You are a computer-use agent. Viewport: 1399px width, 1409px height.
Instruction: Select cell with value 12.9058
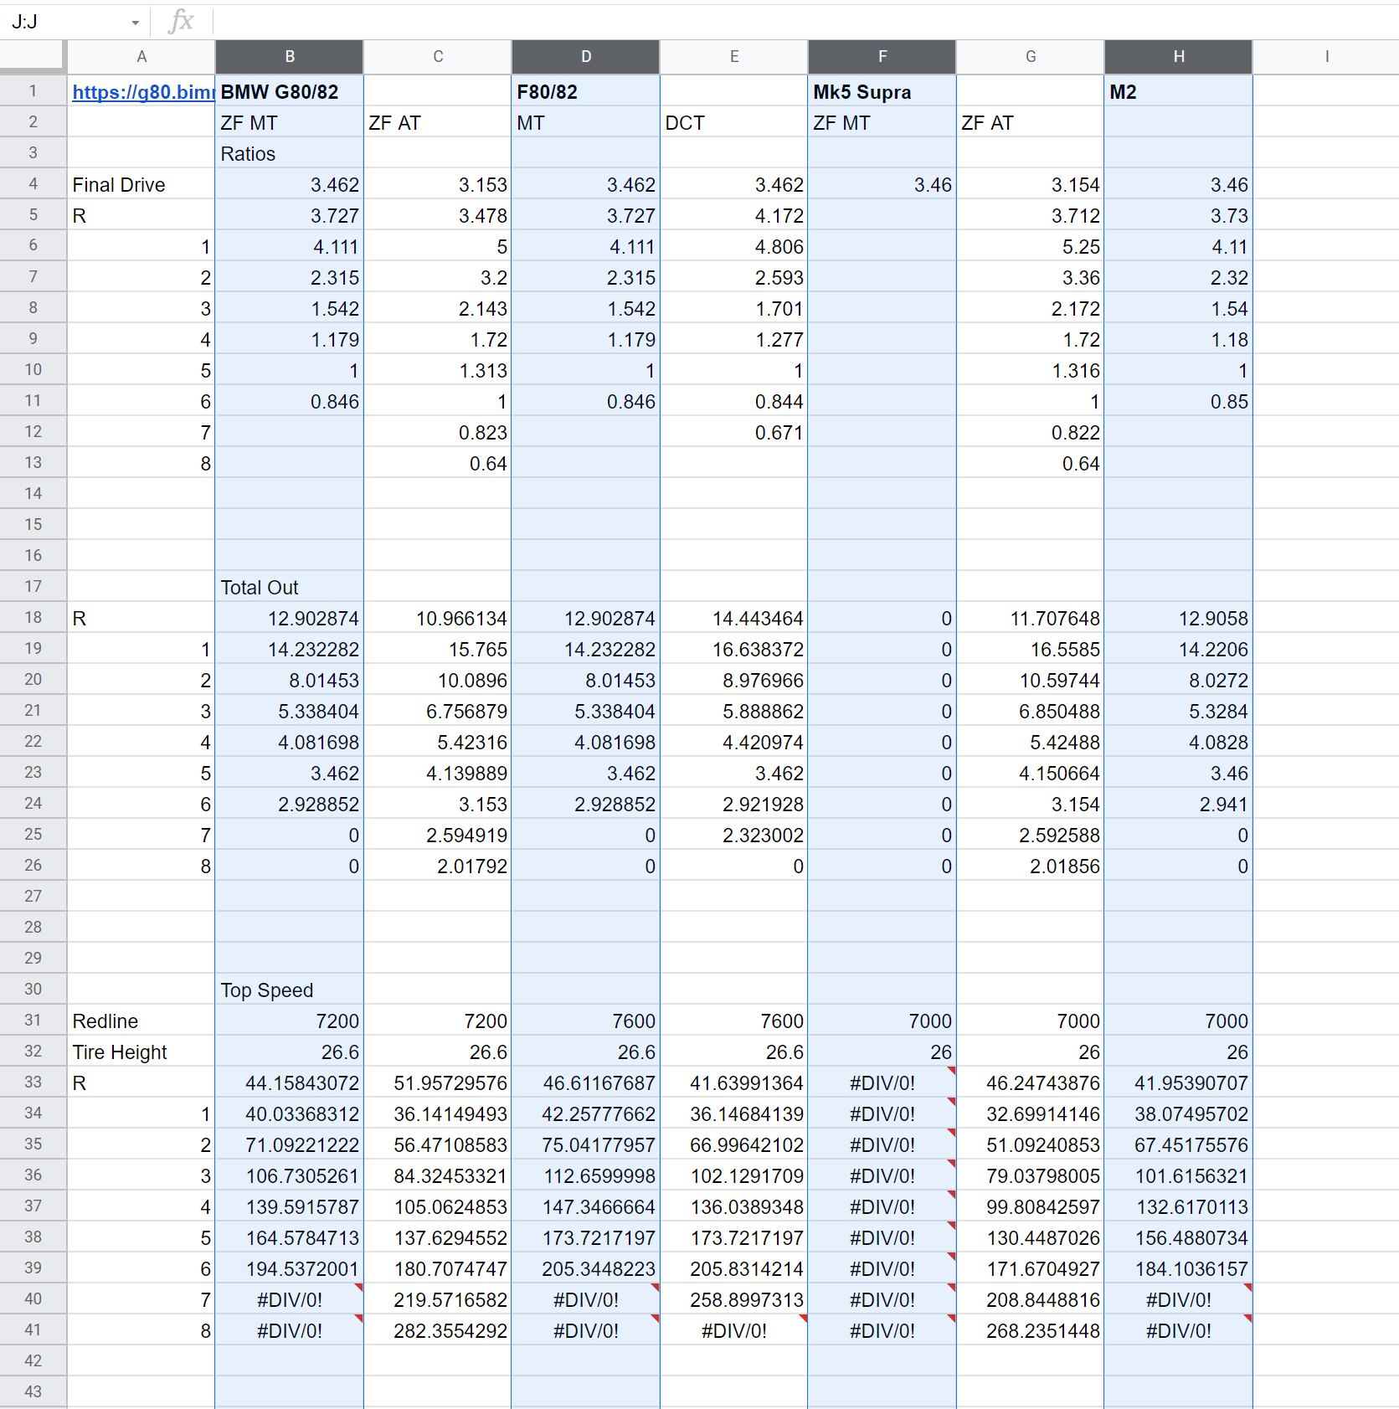click(1179, 618)
